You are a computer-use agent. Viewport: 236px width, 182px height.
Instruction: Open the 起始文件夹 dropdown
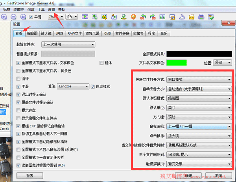[x=68, y=44]
